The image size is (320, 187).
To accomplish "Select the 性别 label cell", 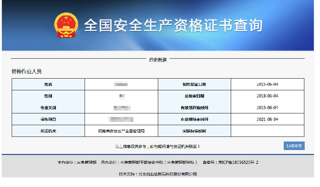I will pyautogui.click(x=48, y=96).
